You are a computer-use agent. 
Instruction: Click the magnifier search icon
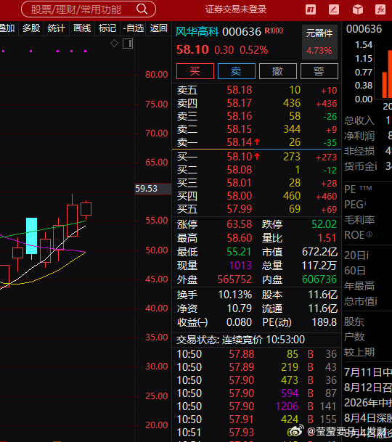tap(142, 9)
